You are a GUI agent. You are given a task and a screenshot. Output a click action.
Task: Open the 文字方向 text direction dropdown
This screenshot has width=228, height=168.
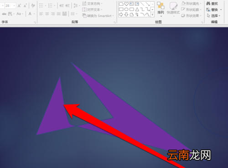click(x=93, y=4)
